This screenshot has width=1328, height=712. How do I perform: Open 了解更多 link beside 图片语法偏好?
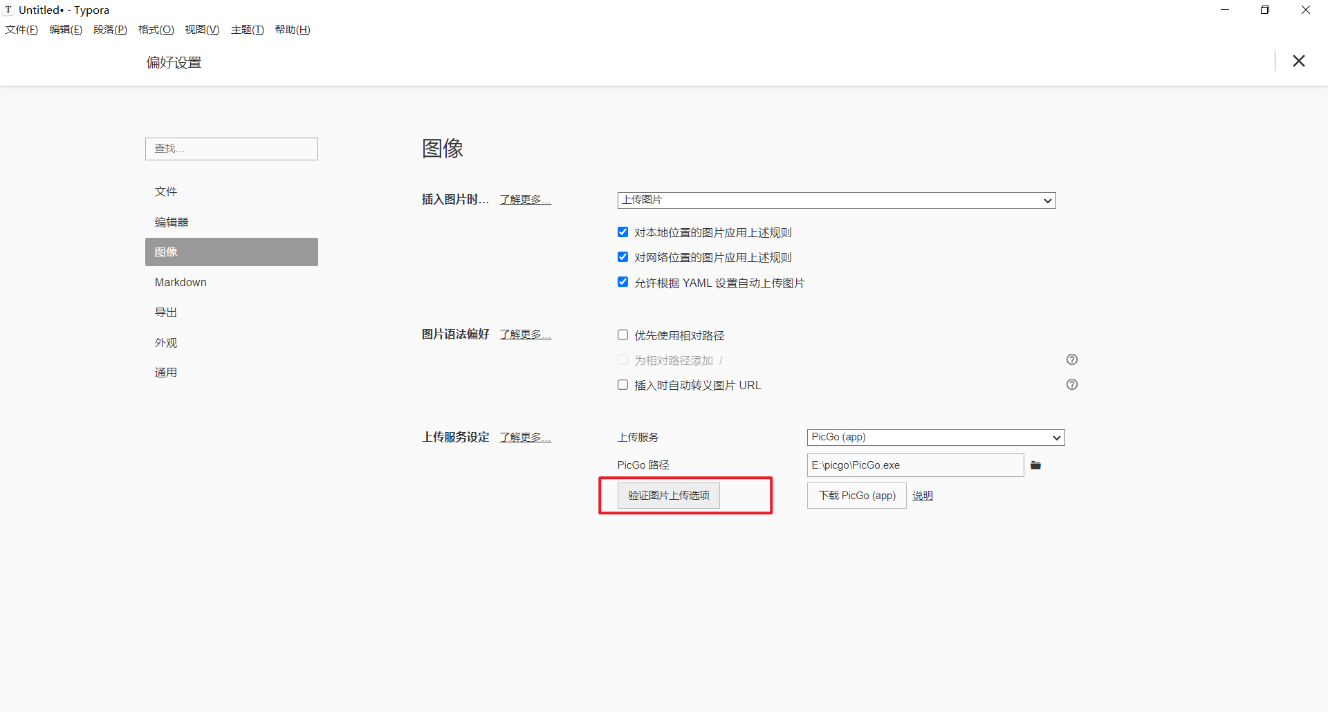pyautogui.click(x=526, y=335)
